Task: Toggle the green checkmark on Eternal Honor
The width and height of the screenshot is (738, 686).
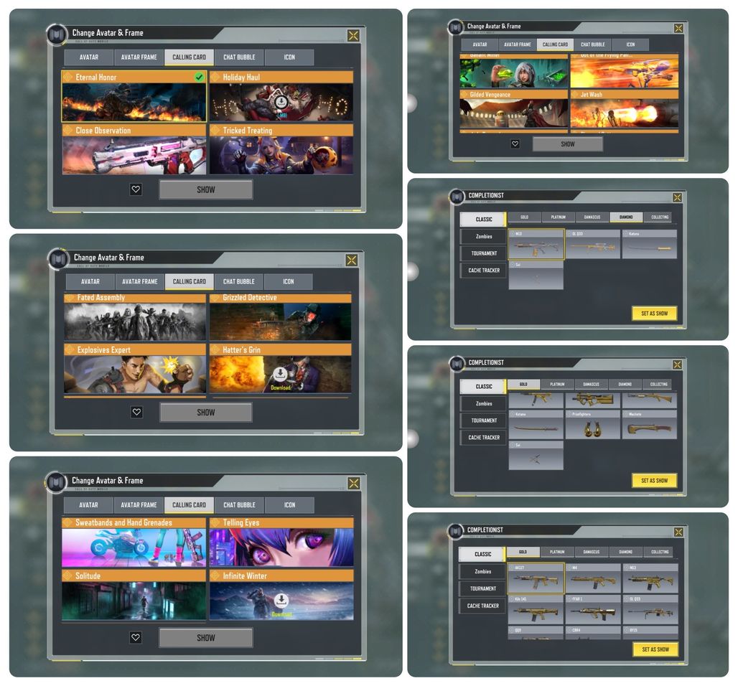Action: click(x=199, y=77)
